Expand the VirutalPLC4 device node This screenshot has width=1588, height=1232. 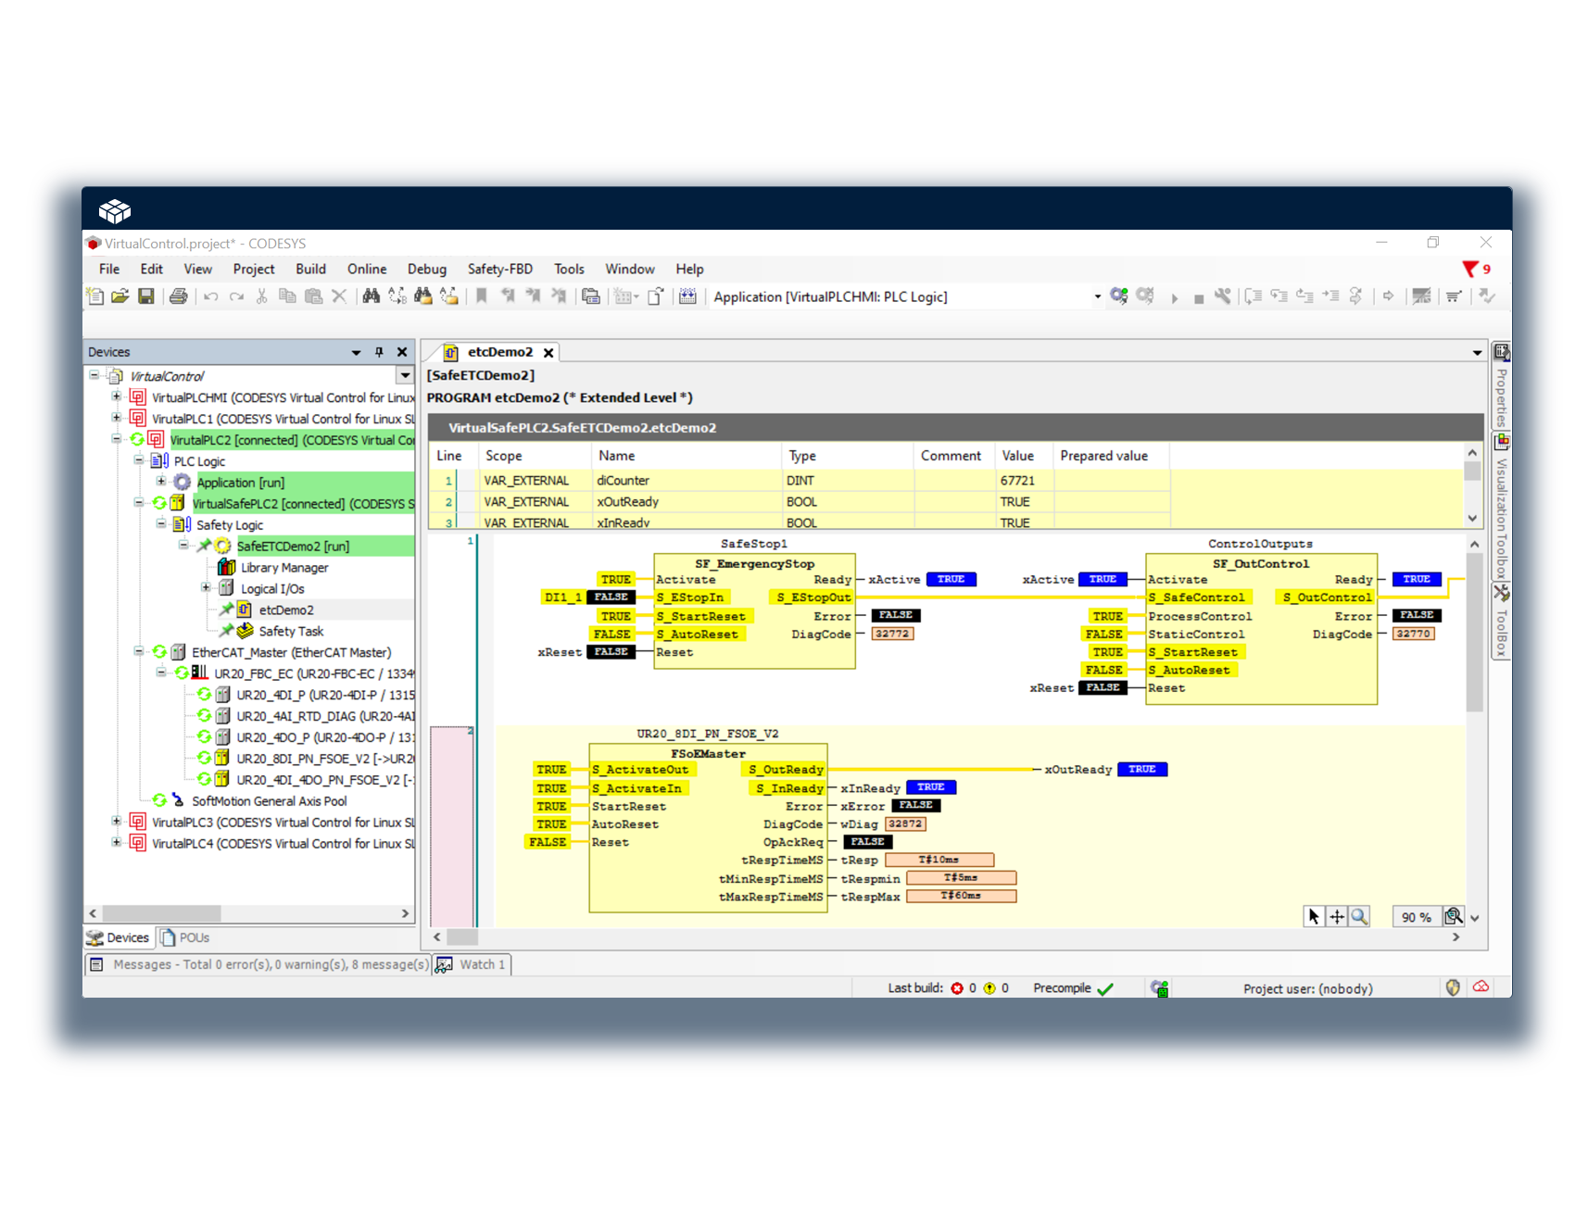[116, 842]
